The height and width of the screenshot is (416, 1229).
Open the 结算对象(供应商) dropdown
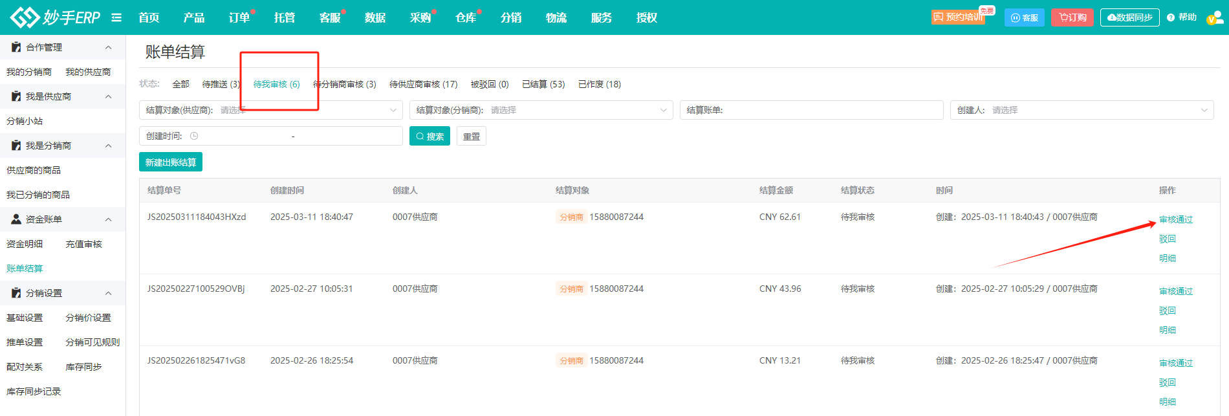[271, 110]
